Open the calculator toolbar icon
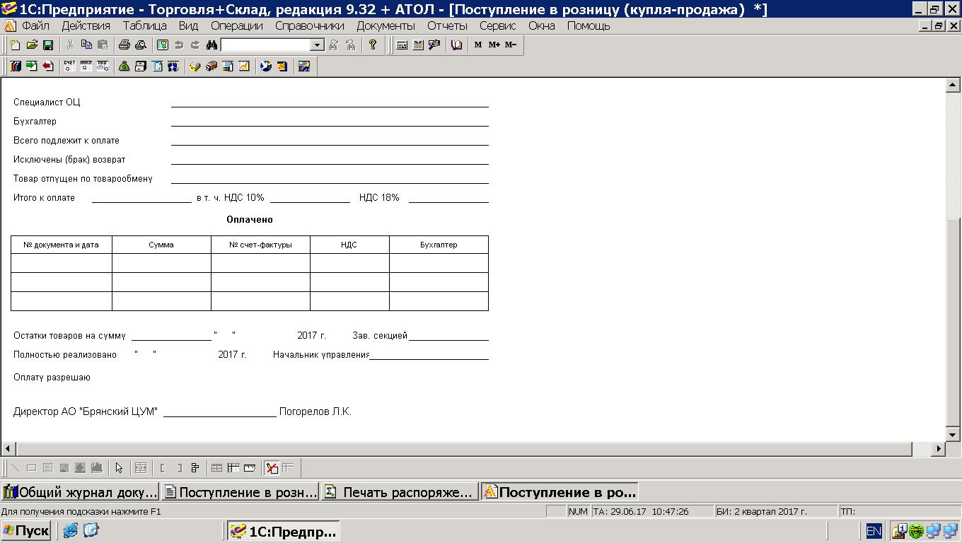Viewport: 962px width, 543px height. click(x=402, y=45)
